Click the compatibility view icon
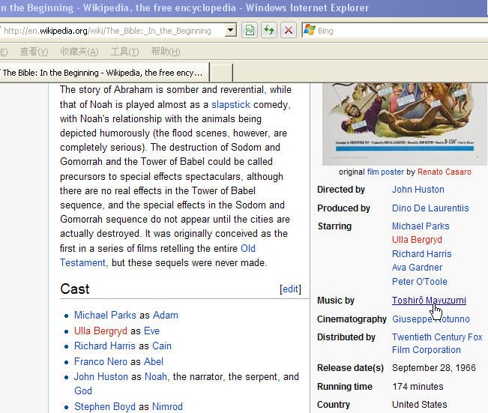Screen dimensions: 488x413 (x=250, y=30)
